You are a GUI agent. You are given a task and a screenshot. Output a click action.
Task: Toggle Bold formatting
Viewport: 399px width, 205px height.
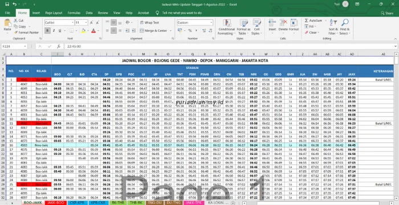[47, 31]
